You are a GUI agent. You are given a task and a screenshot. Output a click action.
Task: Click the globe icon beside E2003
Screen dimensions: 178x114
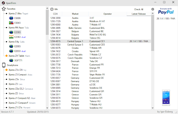pyautogui.click(x=11, y=46)
